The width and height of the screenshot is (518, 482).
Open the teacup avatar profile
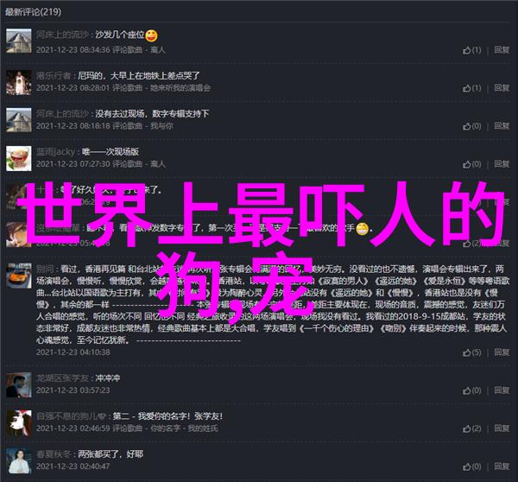[x=19, y=158]
